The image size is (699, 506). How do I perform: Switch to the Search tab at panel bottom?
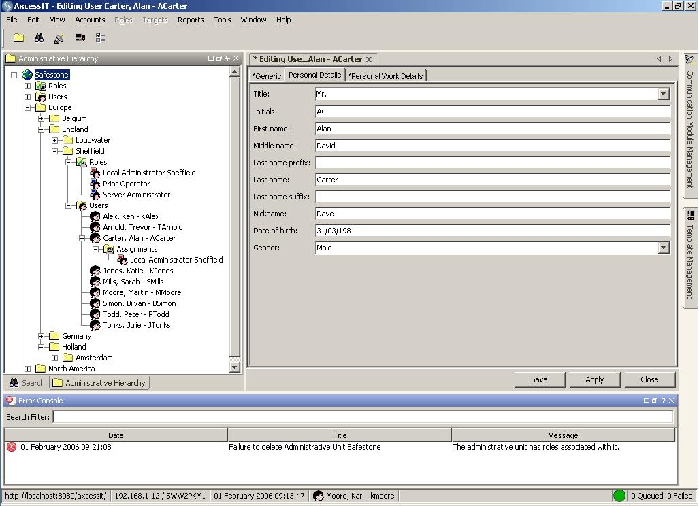pyautogui.click(x=27, y=383)
